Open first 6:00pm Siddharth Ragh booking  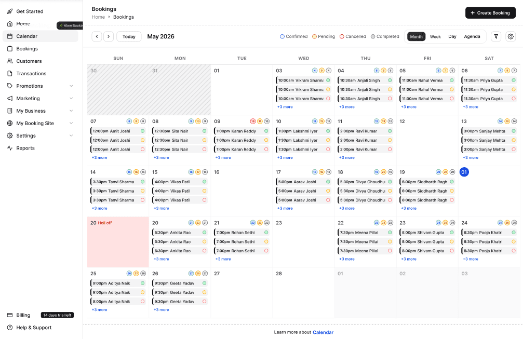427,182
